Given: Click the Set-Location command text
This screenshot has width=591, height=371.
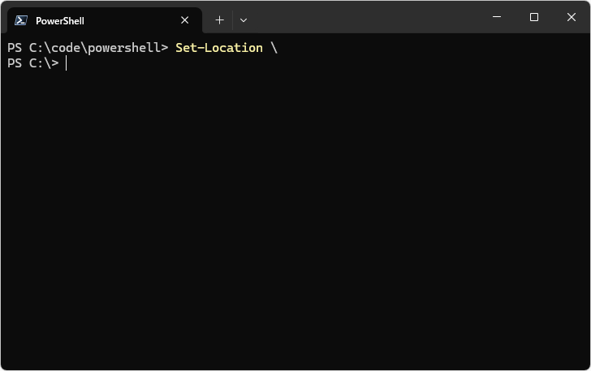Looking at the screenshot, I should pos(219,48).
